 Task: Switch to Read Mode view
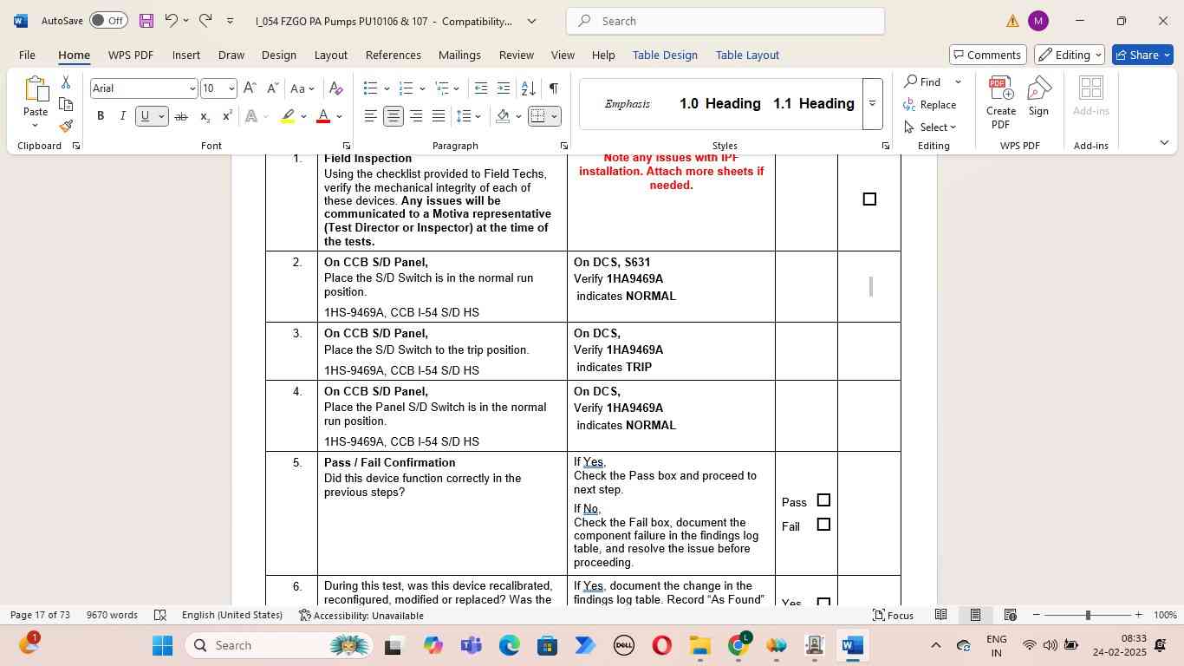click(940, 615)
